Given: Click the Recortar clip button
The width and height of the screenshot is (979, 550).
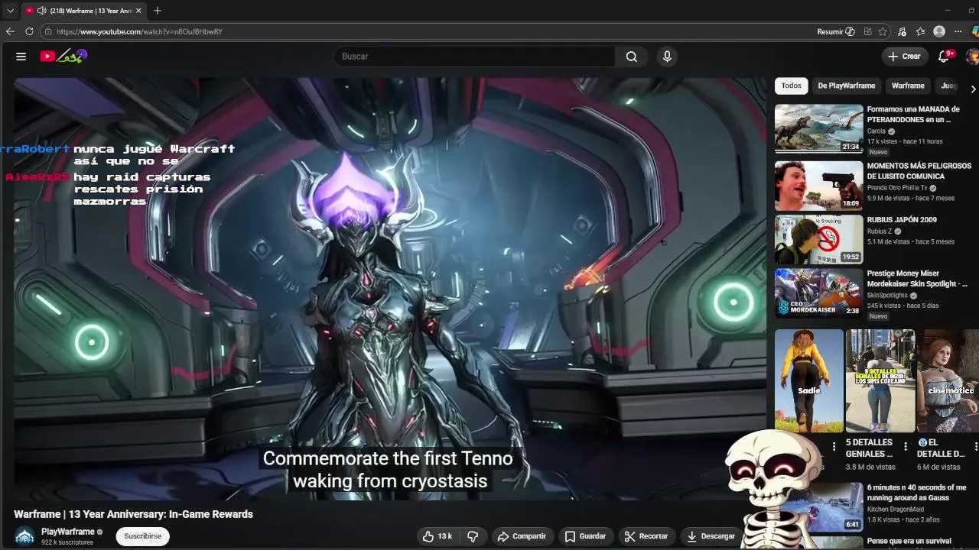Looking at the screenshot, I should pos(646,536).
